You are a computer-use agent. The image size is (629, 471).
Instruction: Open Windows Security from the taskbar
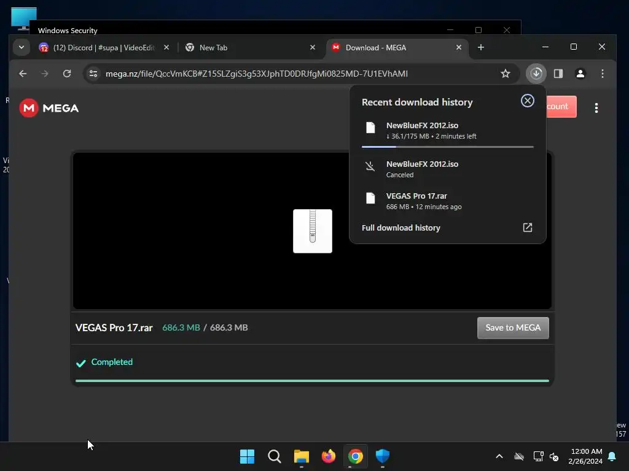pos(383,456)
